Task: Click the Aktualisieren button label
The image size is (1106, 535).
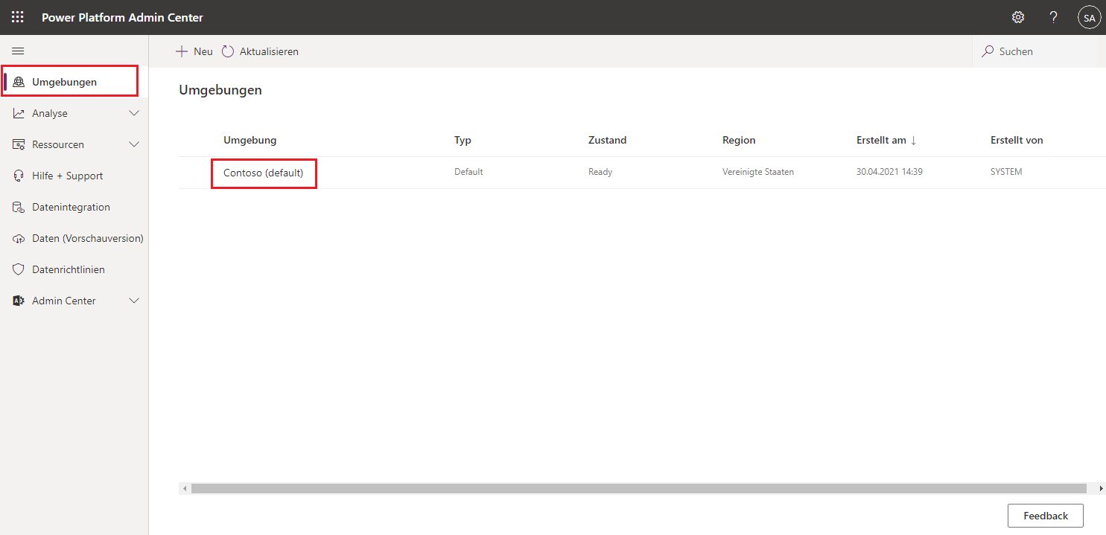Action: click(269, 51)
